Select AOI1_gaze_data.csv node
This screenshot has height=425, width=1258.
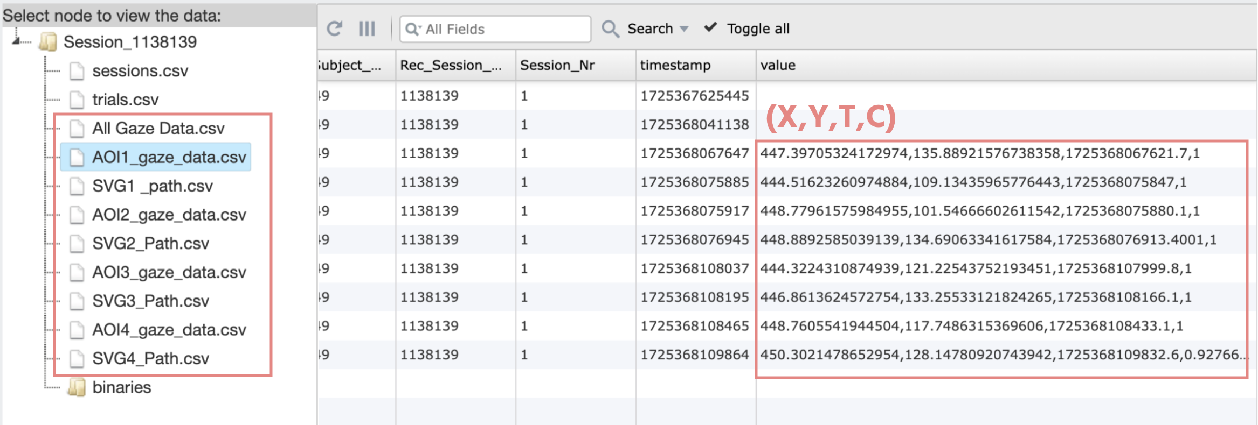(x=169, y=157)
